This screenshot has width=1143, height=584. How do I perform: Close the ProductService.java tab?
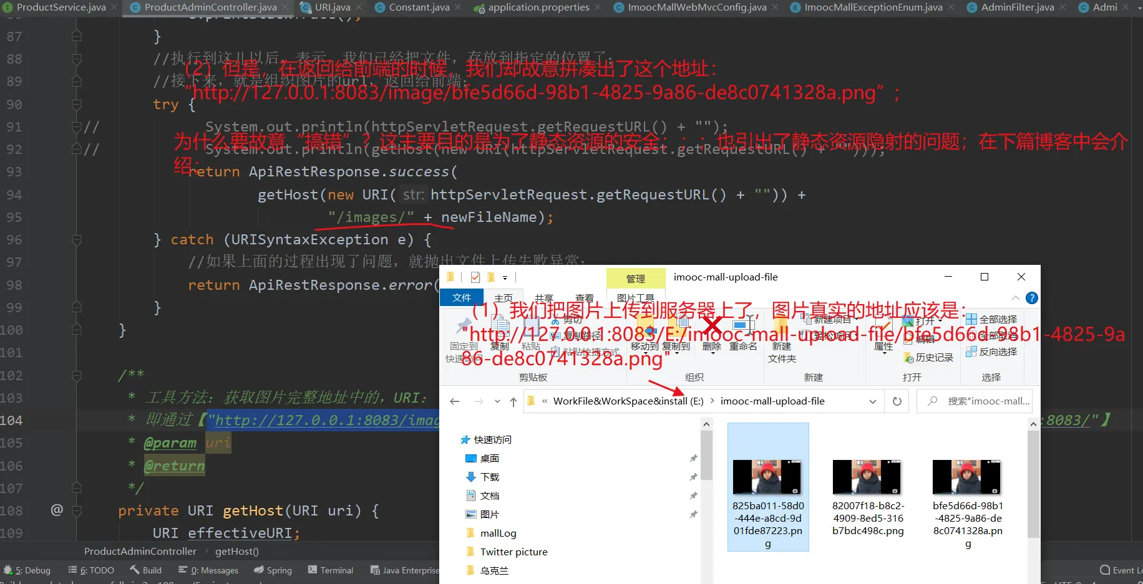[114, 7]
